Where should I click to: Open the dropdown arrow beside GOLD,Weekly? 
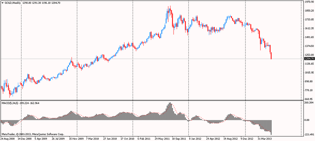(3, 3)
